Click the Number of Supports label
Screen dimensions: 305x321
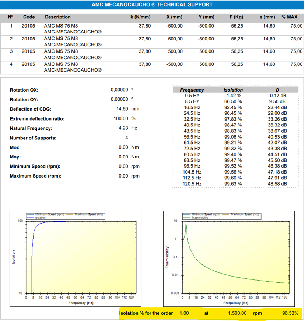click(x=33, y=138)
